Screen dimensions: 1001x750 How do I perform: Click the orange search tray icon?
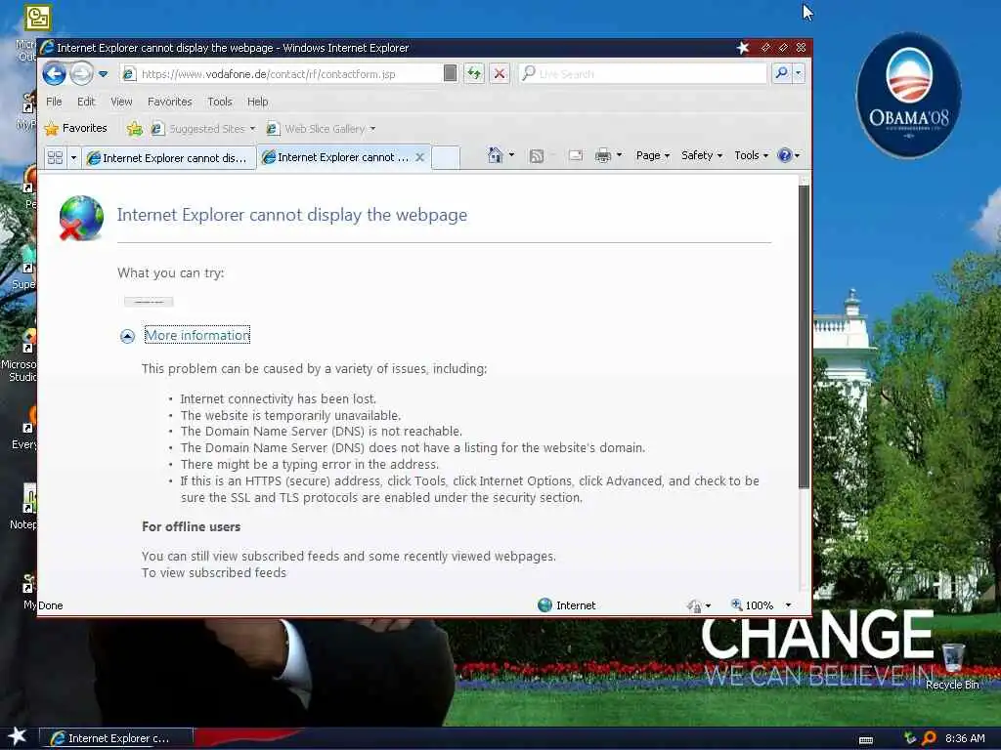[x=929, y=738]
